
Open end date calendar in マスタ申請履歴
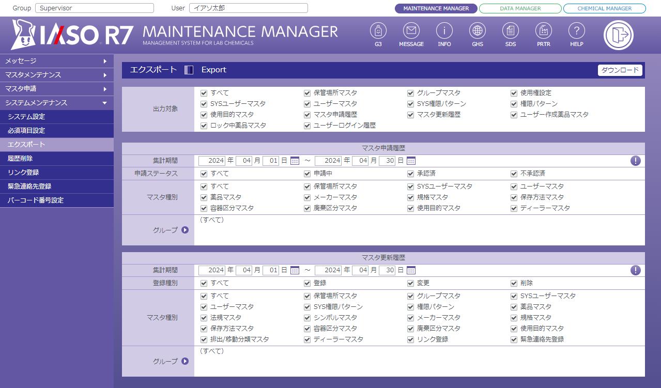[x=411, y=161]
